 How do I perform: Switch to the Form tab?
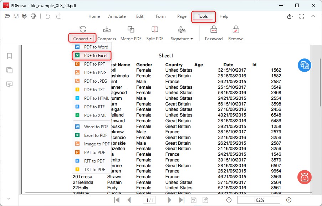(160, 16)
